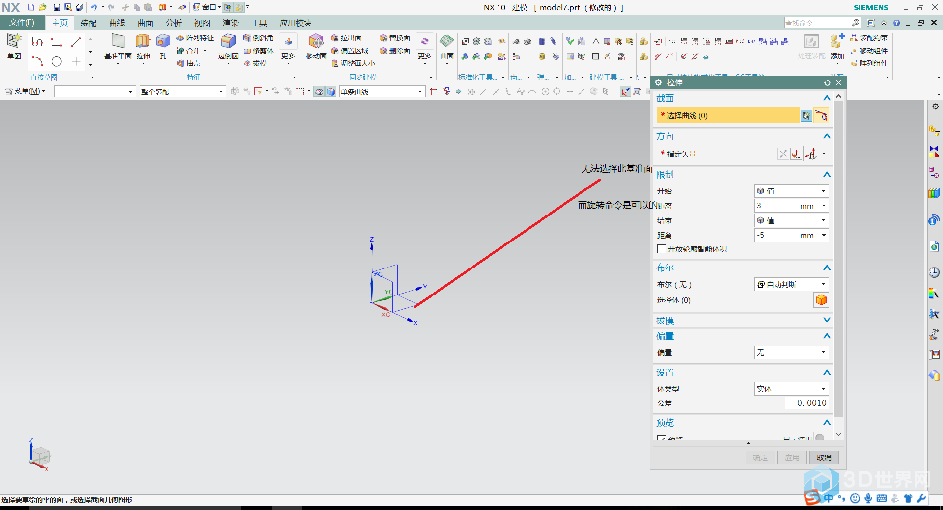Viewport: 943px width, 510px height.
Task: Click the 拉出面 pull face tool
Action: coord(346,38)
